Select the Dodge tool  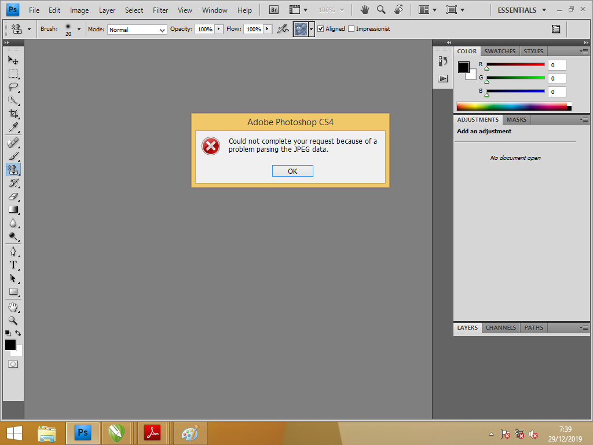(x=13, y=236)
